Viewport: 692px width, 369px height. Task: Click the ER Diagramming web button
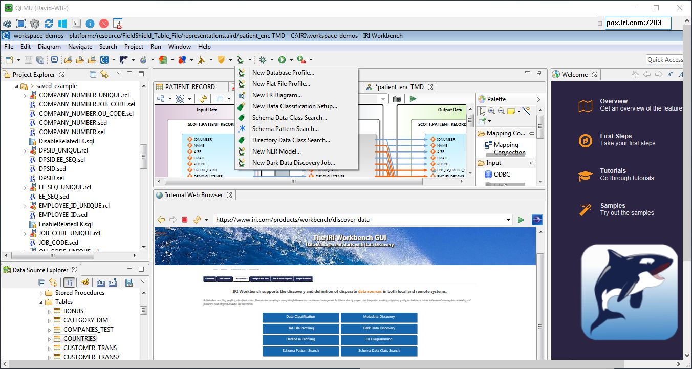[379, 339]
